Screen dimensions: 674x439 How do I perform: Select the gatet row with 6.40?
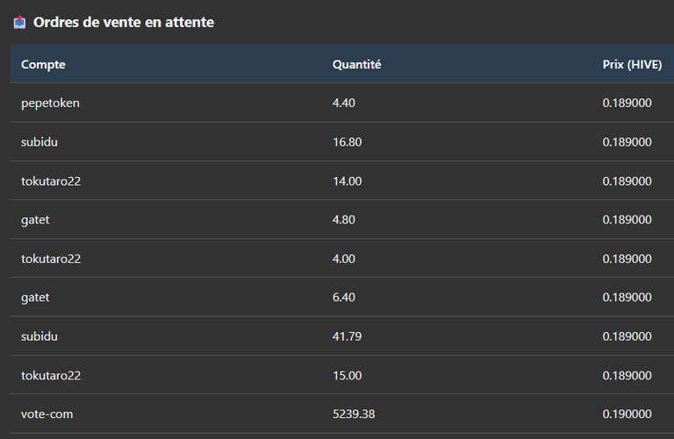[x=341, y=297]
